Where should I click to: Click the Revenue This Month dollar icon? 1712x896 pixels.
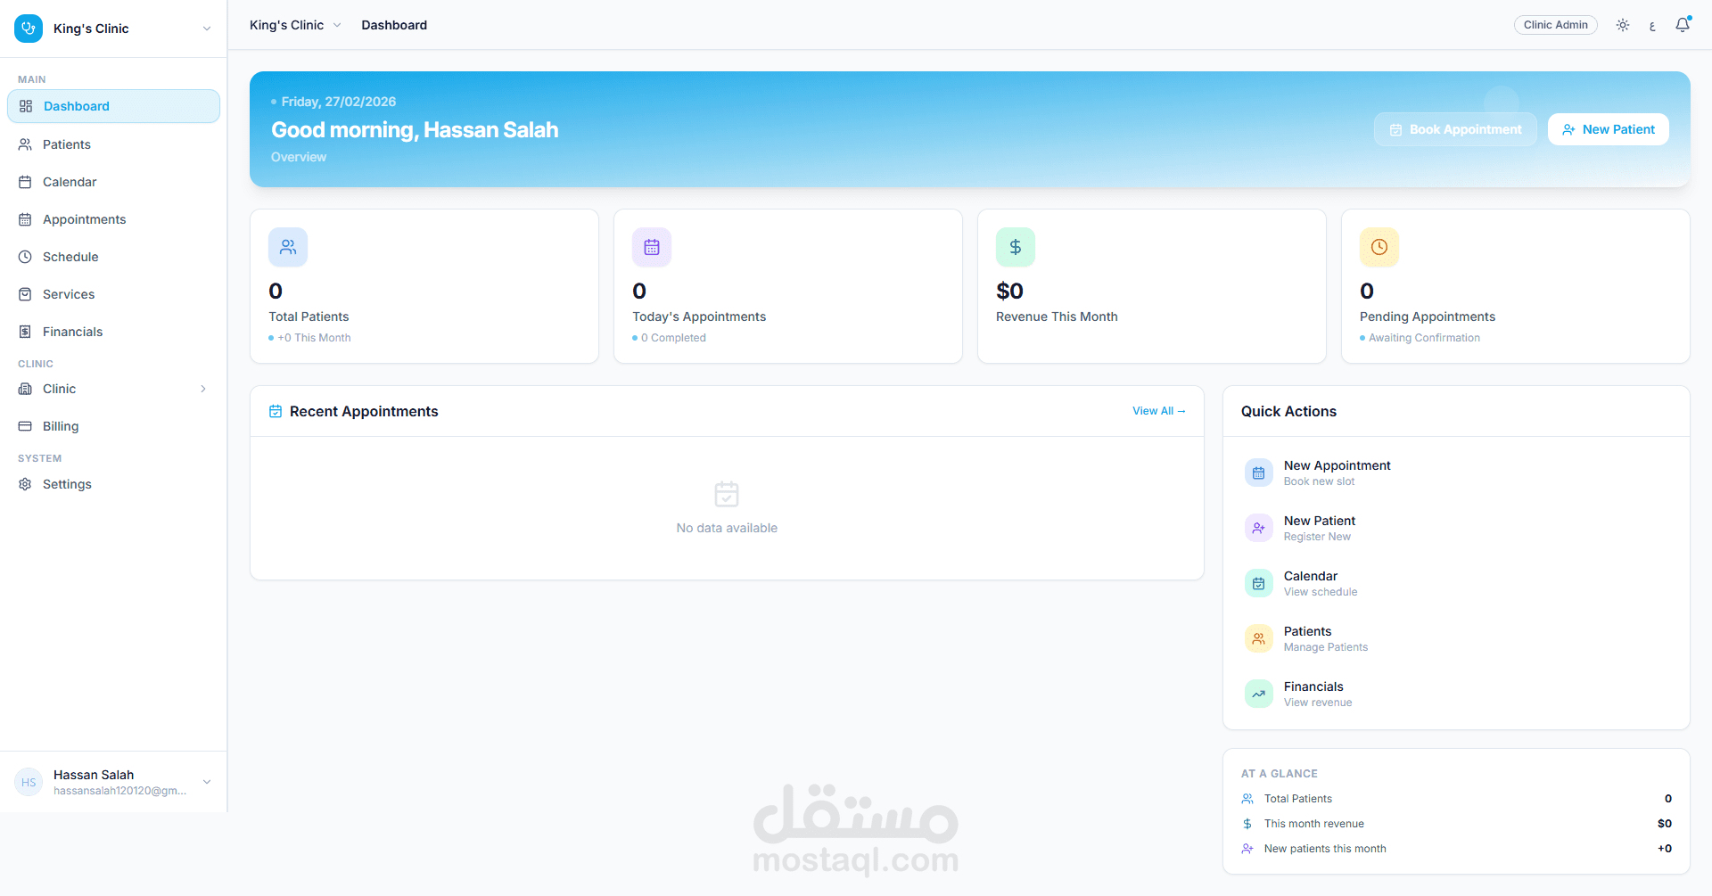pyautogui.click(x=1016, y=247)
